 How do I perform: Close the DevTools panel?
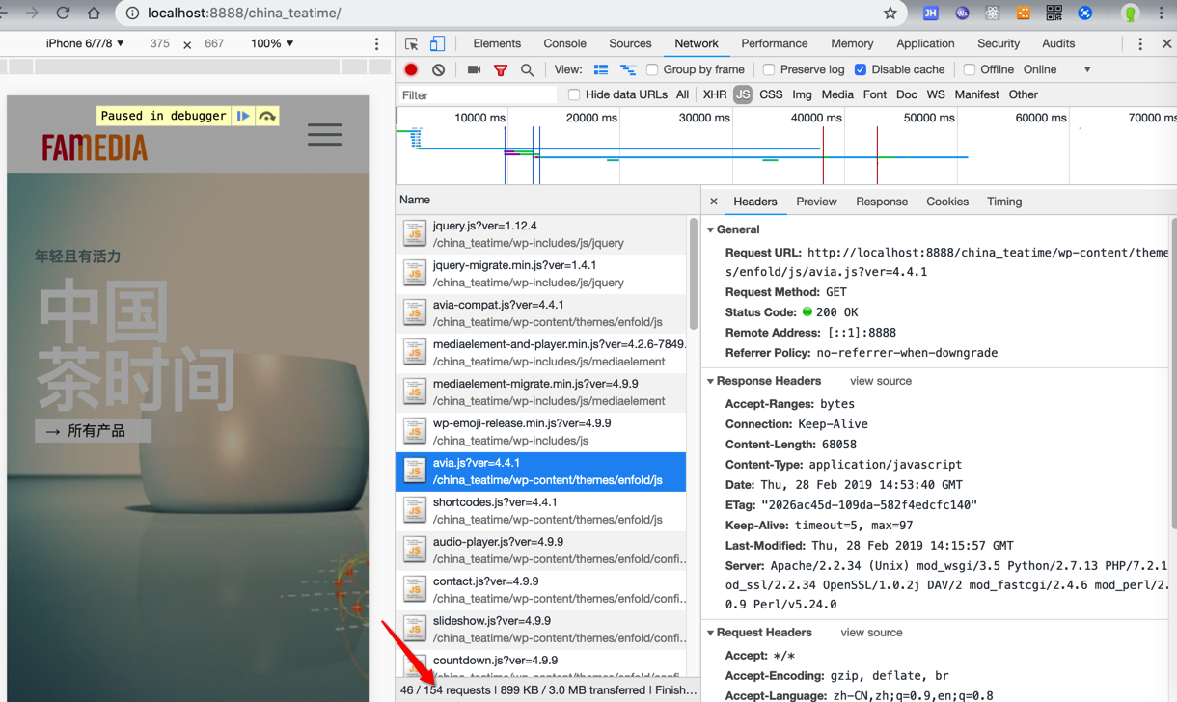point(1166,44)
